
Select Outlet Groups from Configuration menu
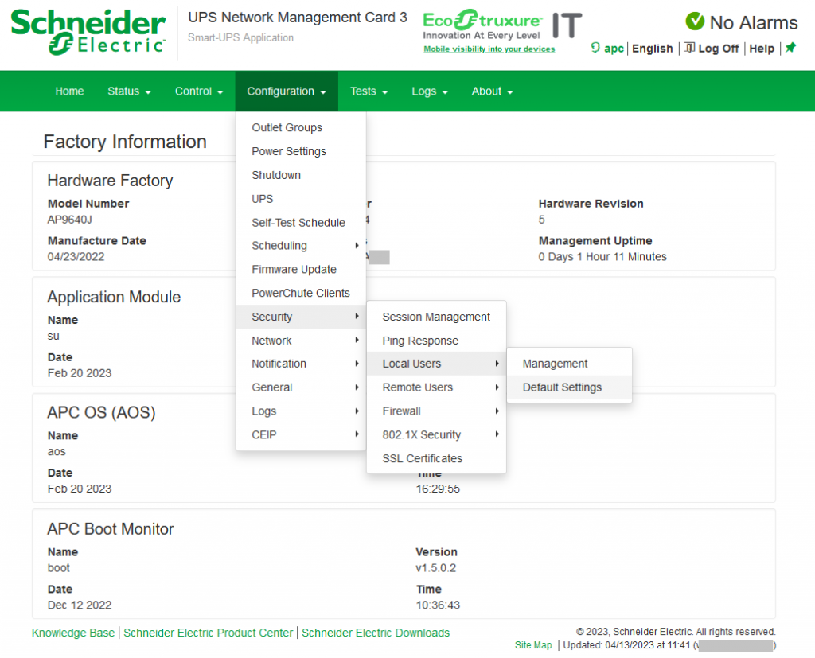click(301, 128)
